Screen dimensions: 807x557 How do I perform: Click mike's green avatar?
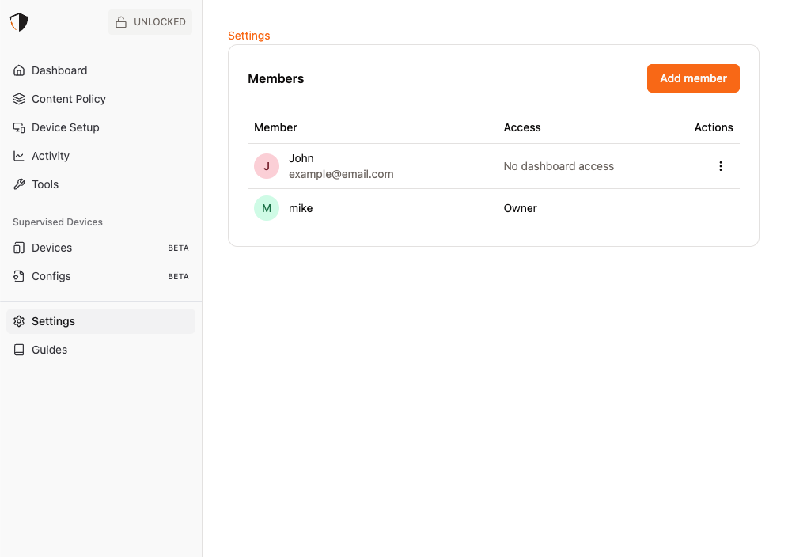pos(267,209)
